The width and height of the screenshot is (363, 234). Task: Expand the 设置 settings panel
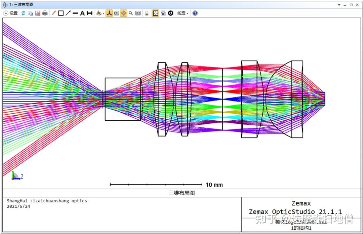click(6, 13)
